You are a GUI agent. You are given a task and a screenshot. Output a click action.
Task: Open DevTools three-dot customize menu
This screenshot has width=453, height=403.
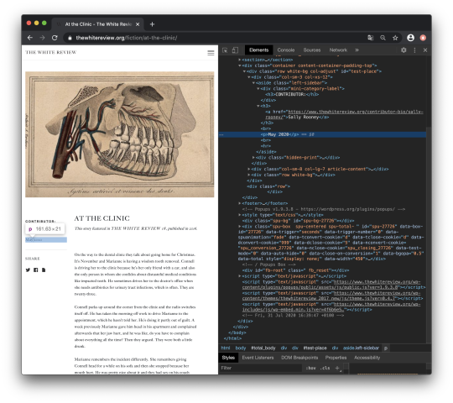click(414, 50)
